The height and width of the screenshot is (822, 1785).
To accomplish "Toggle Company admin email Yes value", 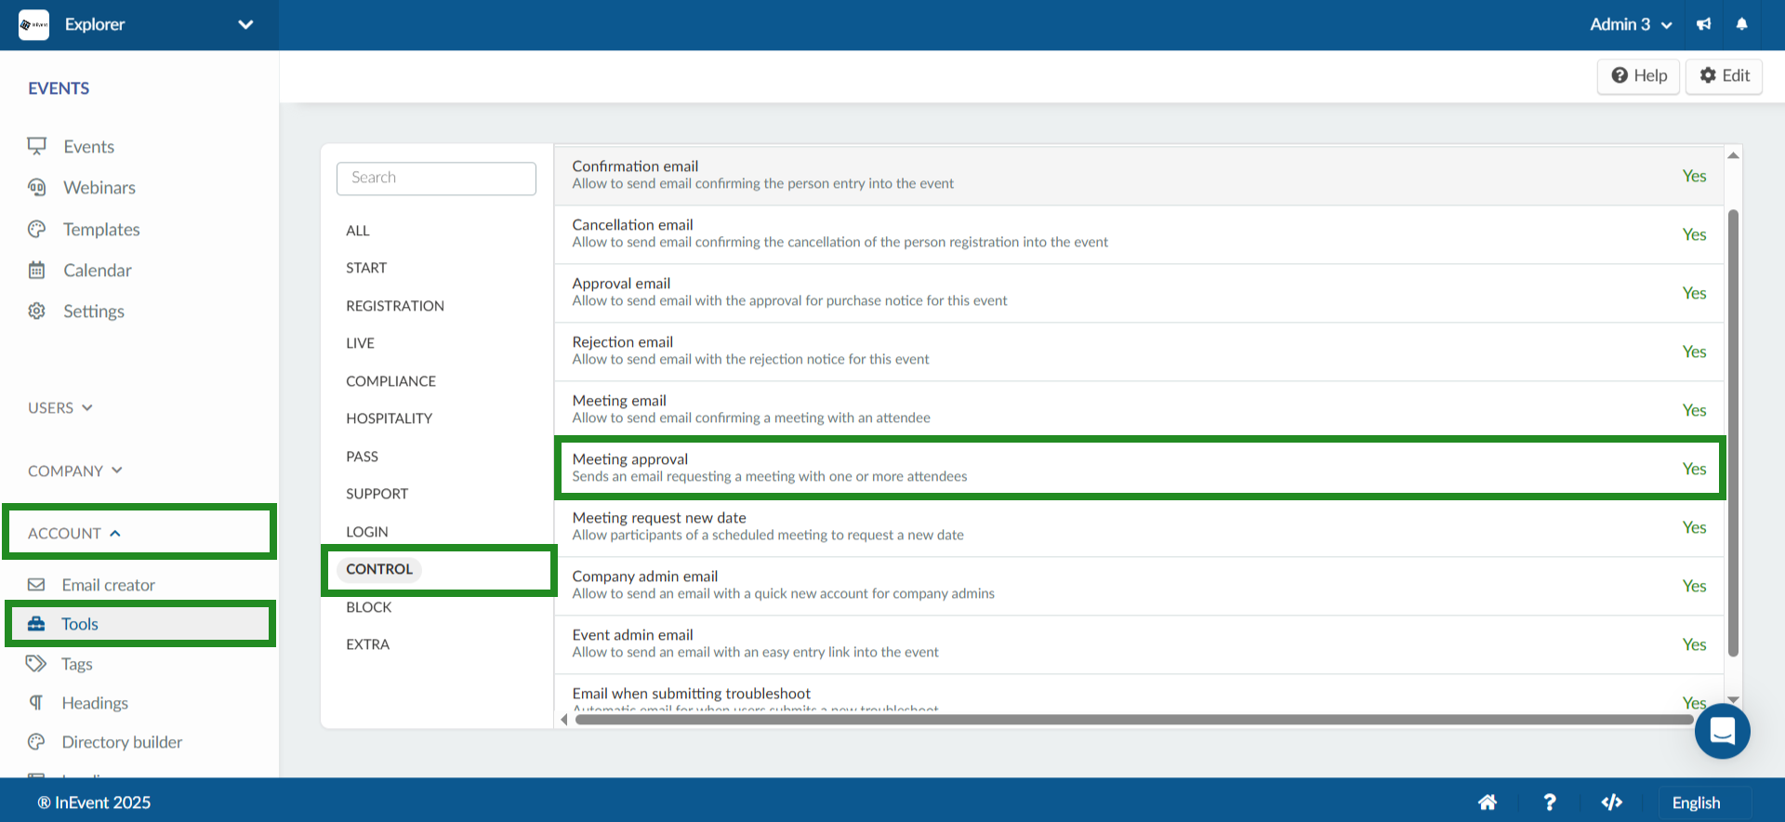I will (1694, 586).
